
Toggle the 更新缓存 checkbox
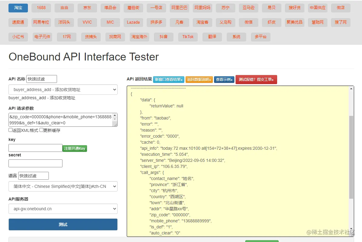coord(41,130)
